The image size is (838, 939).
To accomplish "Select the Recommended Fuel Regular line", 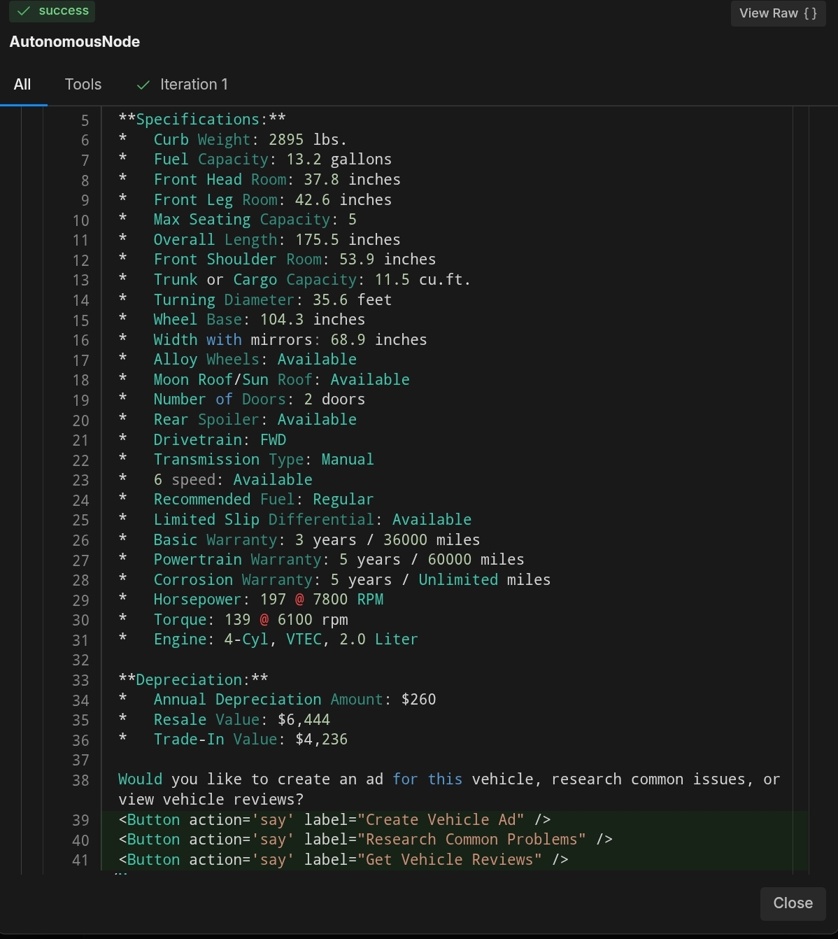I will pos(246,500).
